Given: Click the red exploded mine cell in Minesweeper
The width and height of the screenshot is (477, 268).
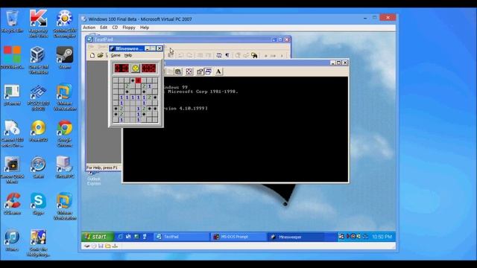Looking at the screenshot, I should (139, 80).
